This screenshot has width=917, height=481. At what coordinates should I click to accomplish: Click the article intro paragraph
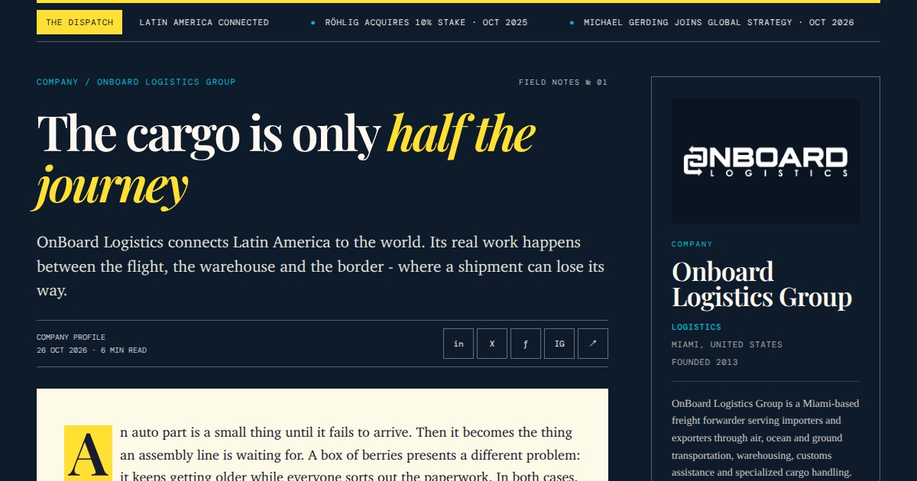pos(321,266)
